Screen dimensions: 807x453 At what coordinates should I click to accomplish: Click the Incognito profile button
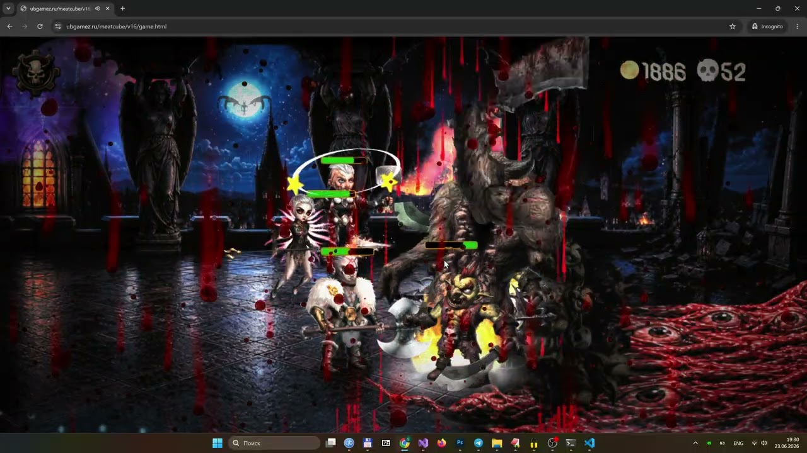pos(767,26)
